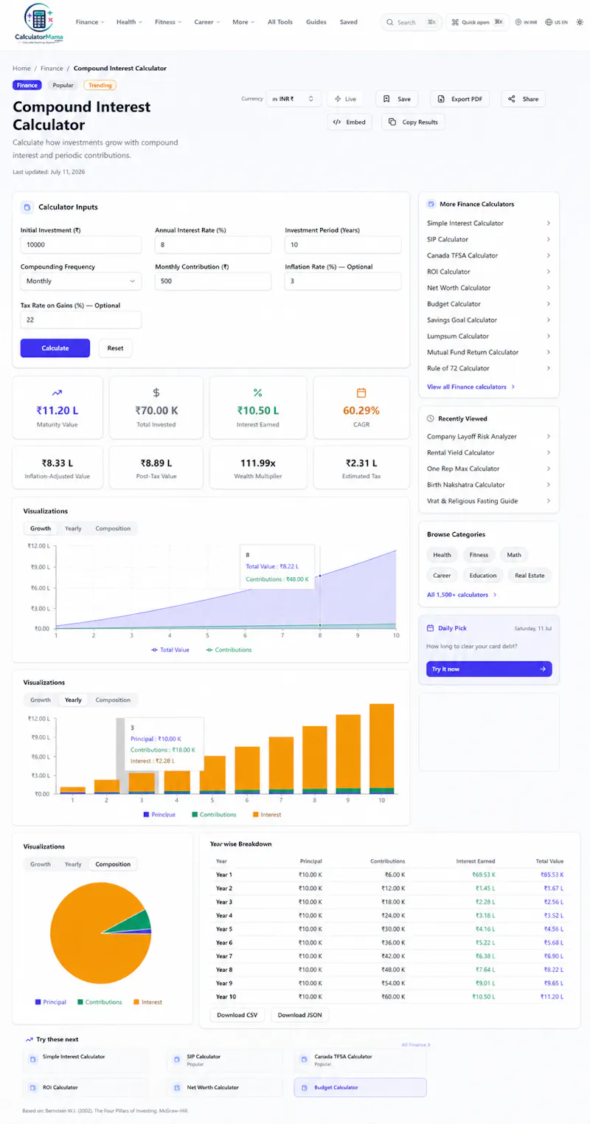Viewport: 590px width, 1124px height.
Task: Click the Calculate button
Action: click(55, 348)
